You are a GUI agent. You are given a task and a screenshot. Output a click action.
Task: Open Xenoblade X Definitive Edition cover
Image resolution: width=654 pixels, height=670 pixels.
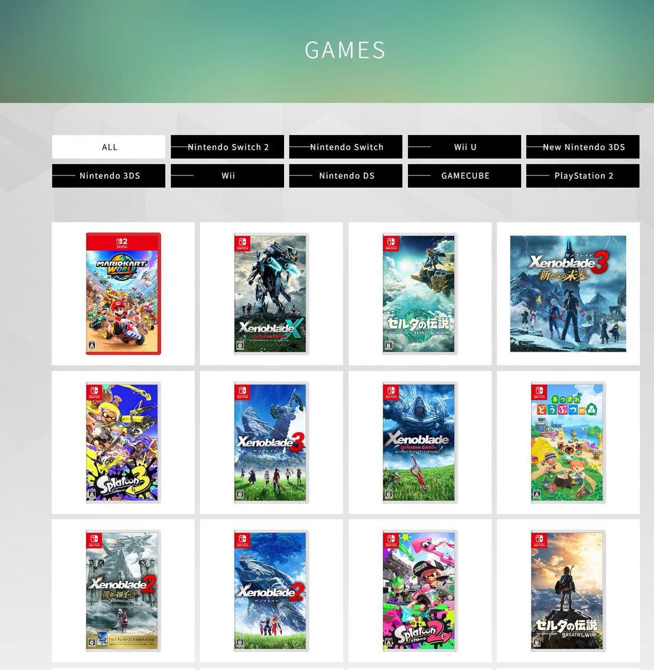pos(271,294)
